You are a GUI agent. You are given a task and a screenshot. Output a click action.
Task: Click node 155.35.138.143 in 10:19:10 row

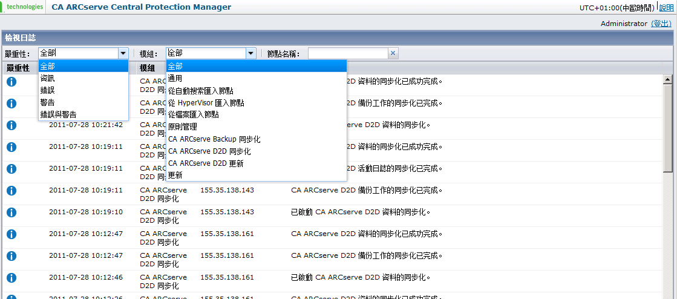tap(227, 212)
